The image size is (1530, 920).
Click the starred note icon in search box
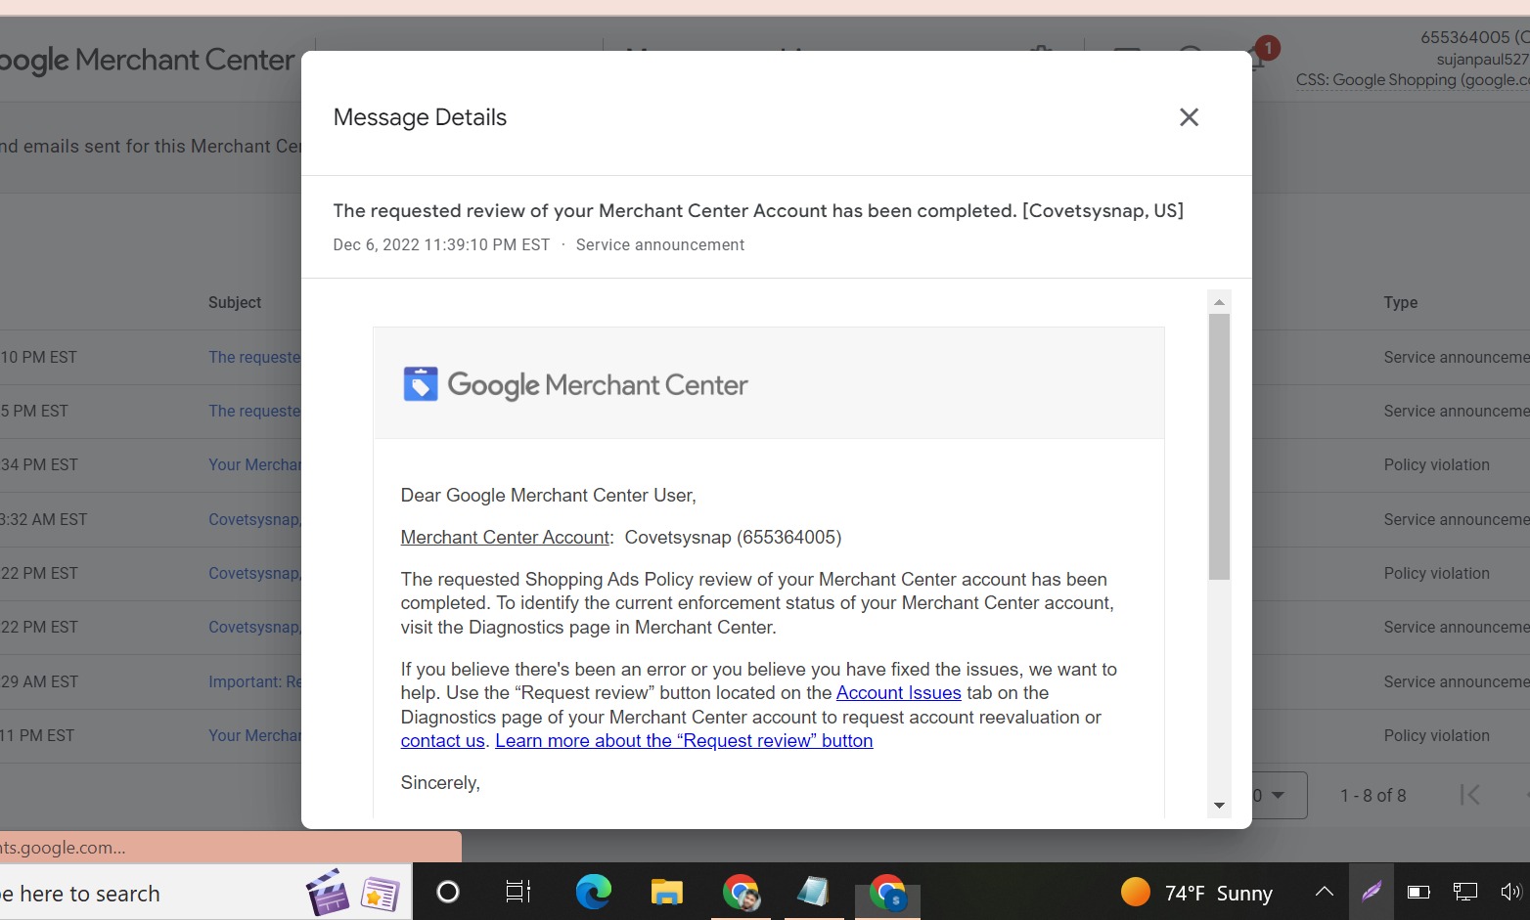point(380,894)
